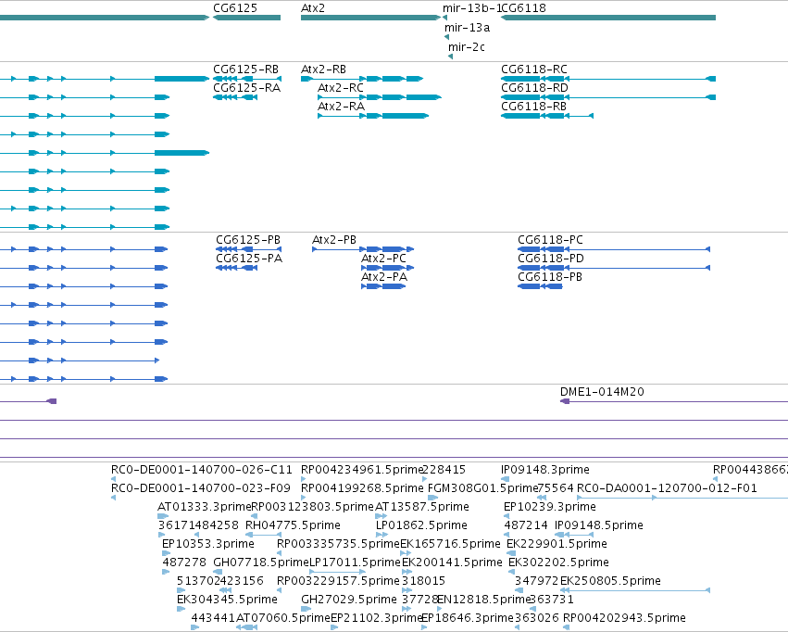
Task: Click EST RC0-DE0001-140700-023-F09
Action: pyautogui.click(x=201, y=488)
